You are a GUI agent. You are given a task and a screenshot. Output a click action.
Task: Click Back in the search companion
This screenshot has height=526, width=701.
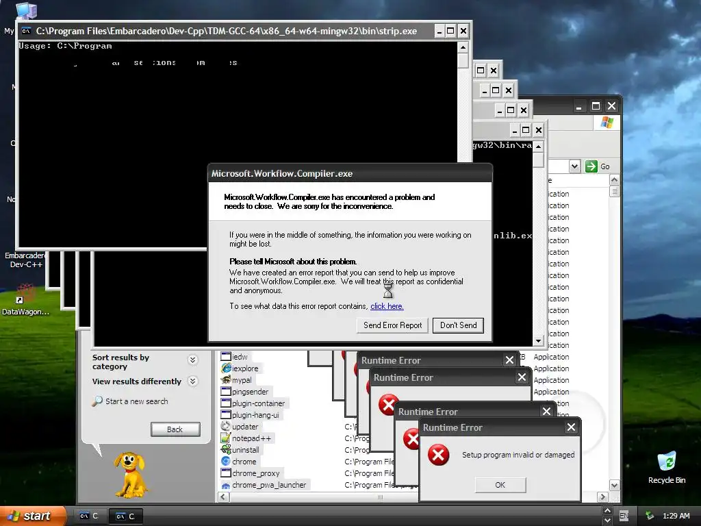click(x=175, y=429)
